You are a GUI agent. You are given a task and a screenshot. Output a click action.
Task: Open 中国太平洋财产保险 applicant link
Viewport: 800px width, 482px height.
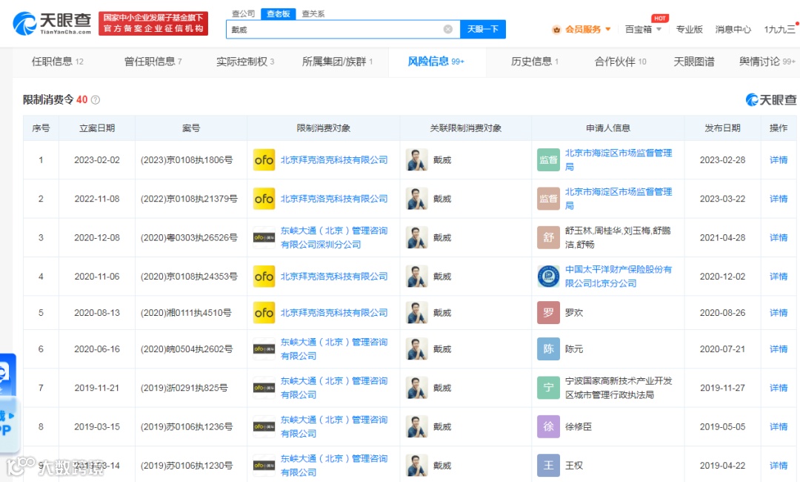[x=619, y=277]
